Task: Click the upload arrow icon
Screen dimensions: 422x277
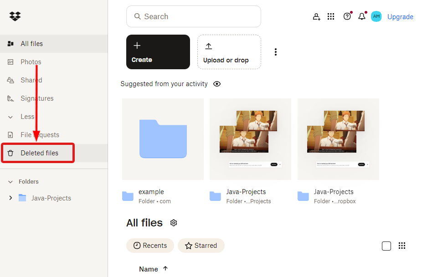Action: [209, 46]
